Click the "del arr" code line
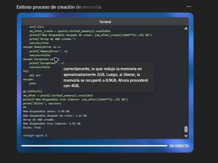 click(x=35, y=75)
